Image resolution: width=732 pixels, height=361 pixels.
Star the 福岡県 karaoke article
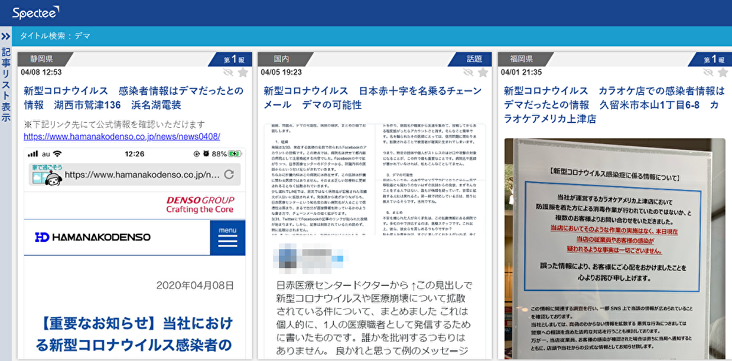pos(723,73)
